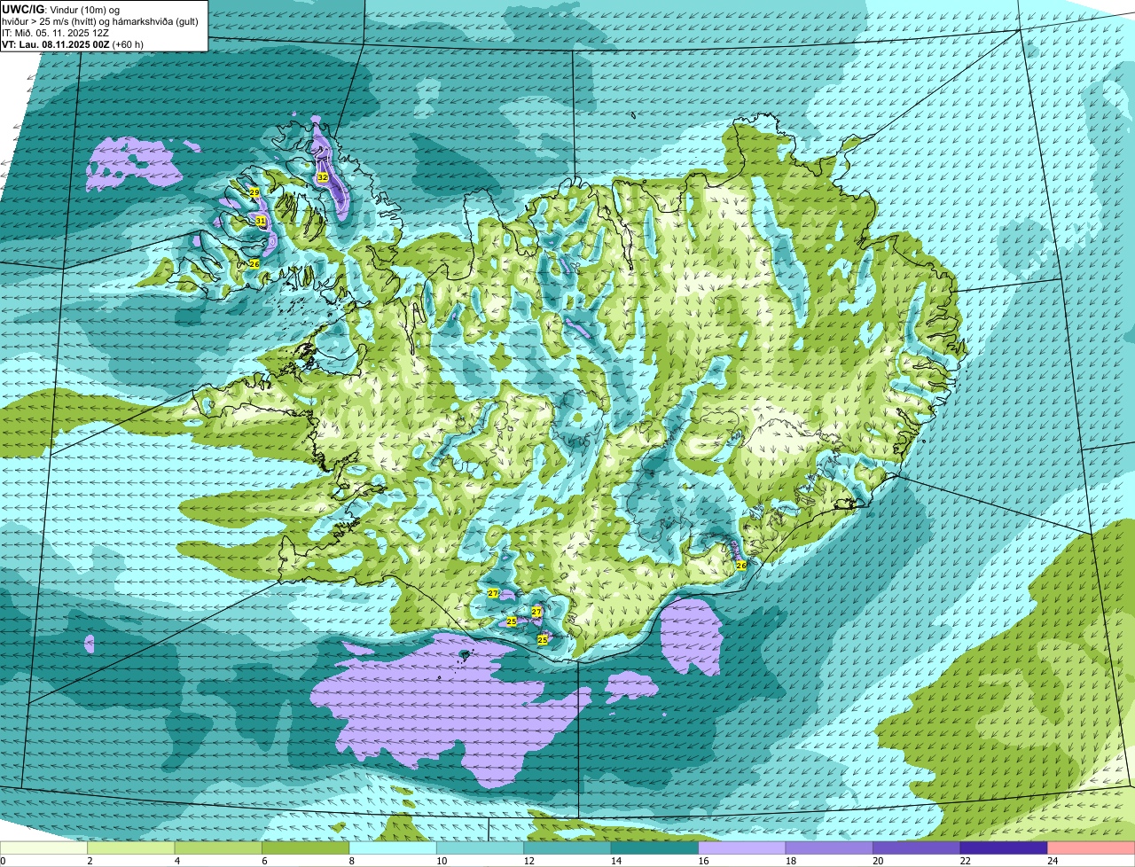Pick the 16–18 m/s lavender legend swatch
This screenshot has width=1135, height=867.
(x=742, y=847)
